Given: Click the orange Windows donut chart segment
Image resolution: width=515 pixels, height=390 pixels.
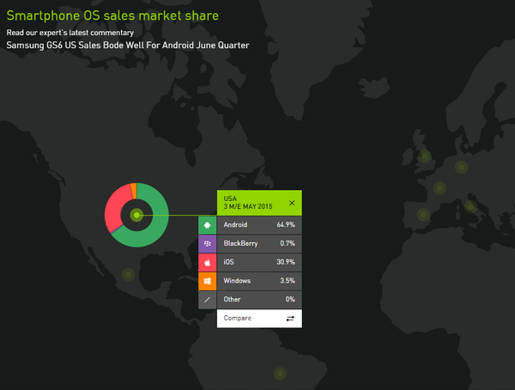Looking at the screenshot, I should click(133, 191).
